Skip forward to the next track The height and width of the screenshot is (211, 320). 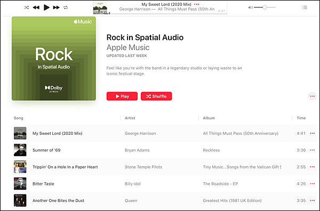pos(56,7)
